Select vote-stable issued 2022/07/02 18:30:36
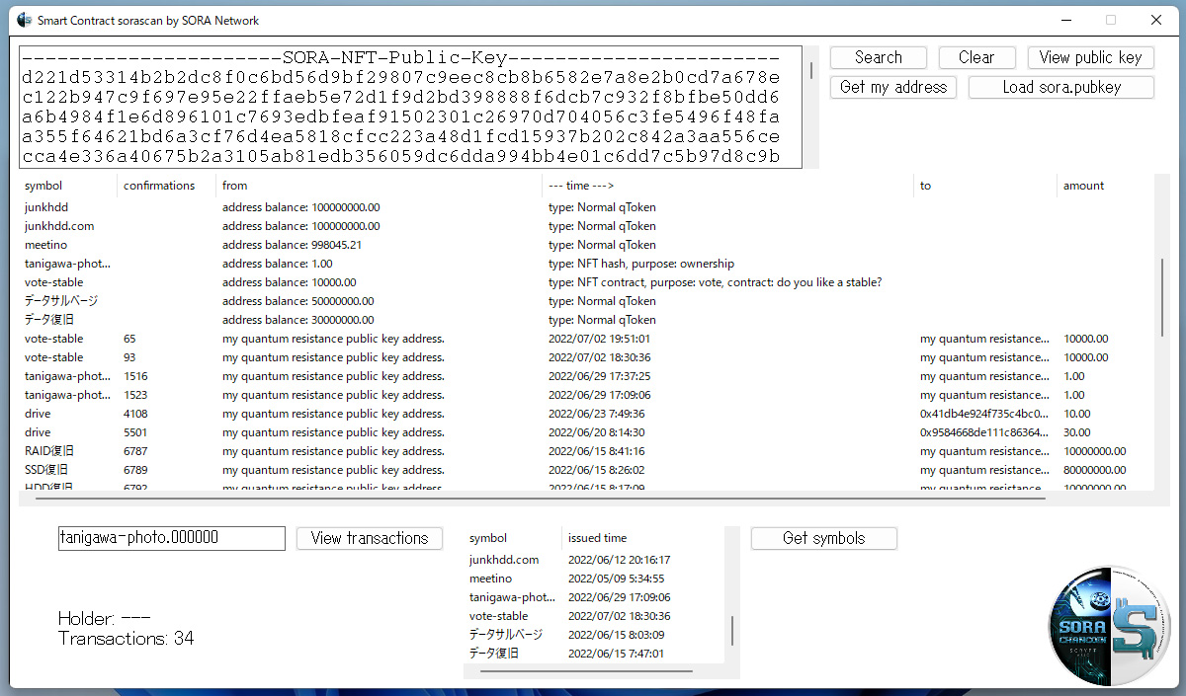Image resolution: width=1186 pixels, height=696 pixels. point(595,616)
